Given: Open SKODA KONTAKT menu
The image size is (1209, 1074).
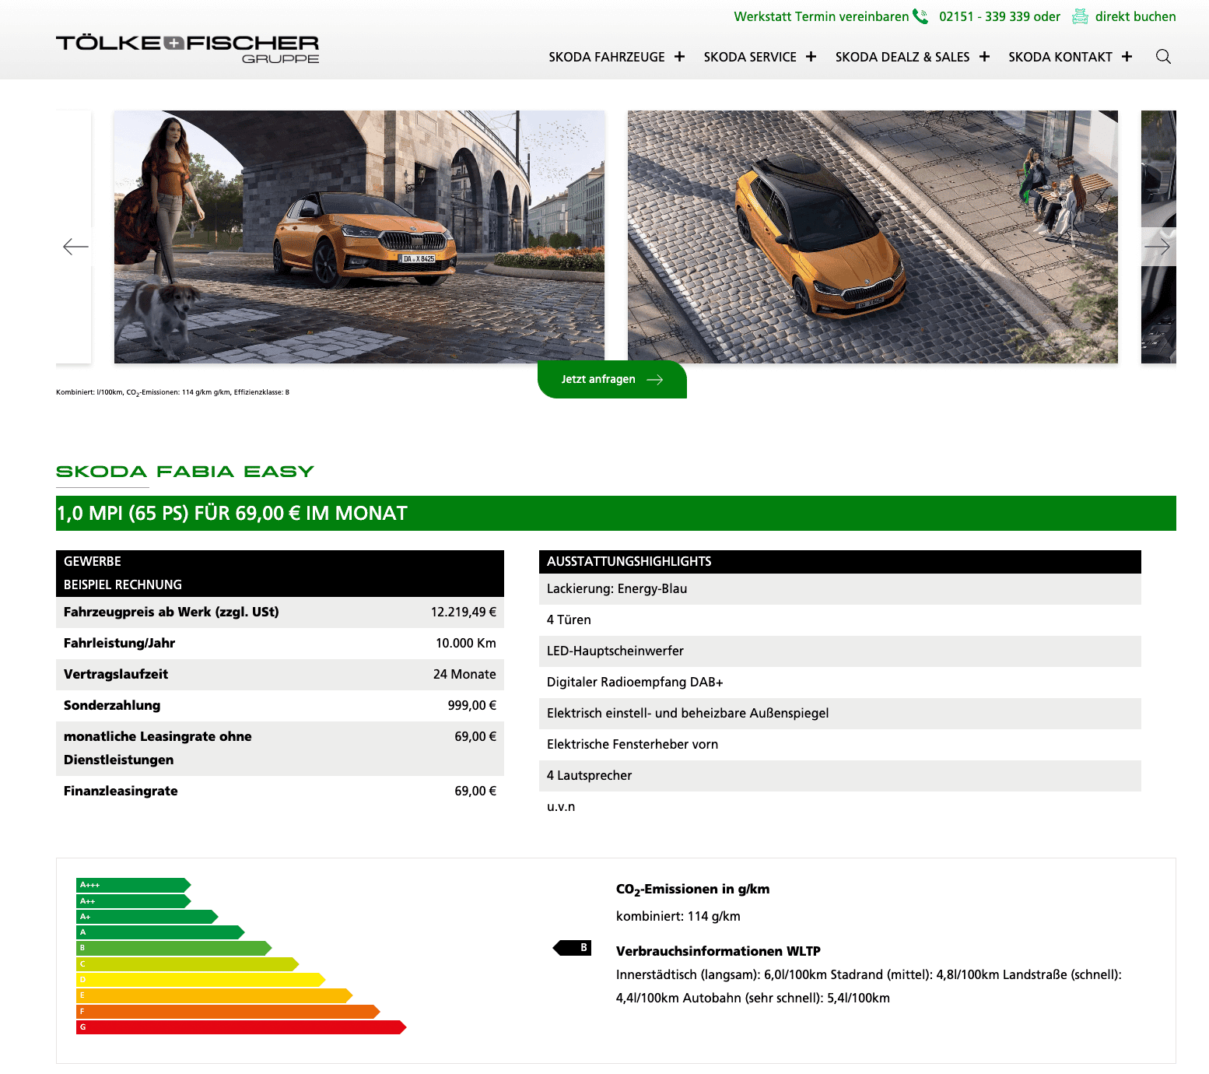Looking at the screenshot, I should coord(1060,57).
